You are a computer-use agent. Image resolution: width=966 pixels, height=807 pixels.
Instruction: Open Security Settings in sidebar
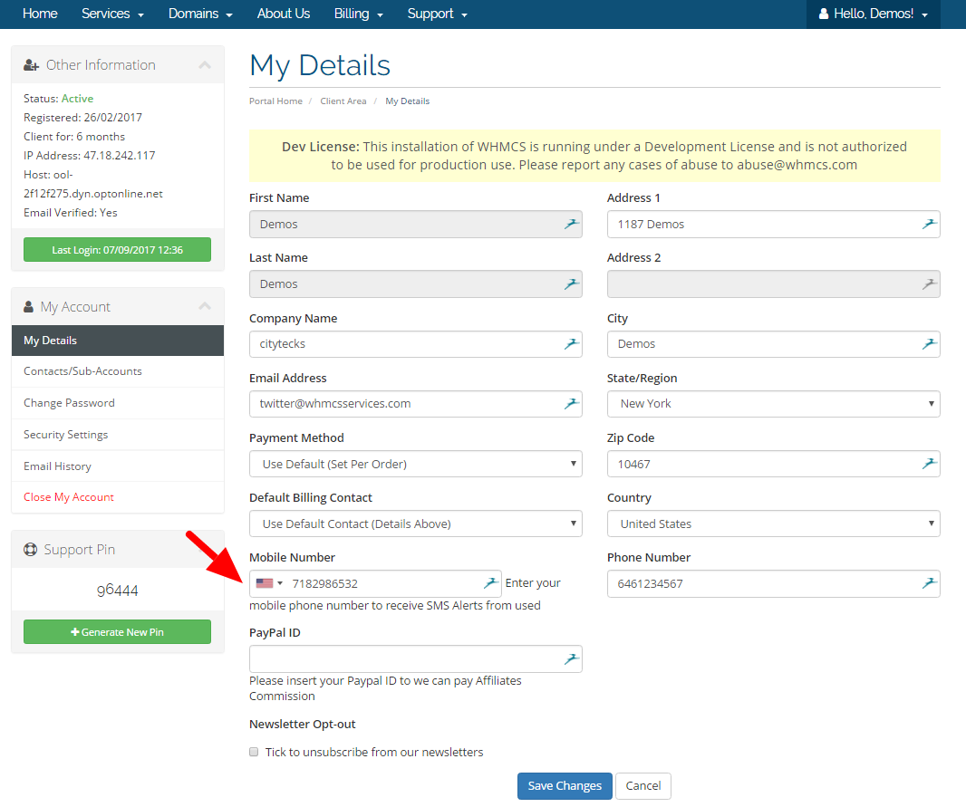pyautogui.click(x=118, y=435)
